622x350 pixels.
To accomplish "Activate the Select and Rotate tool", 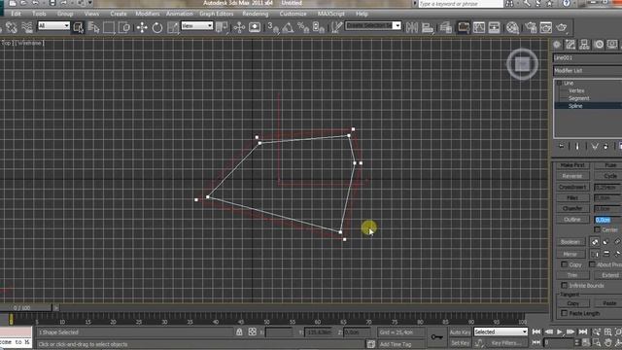I will click(x=157, y=27).
